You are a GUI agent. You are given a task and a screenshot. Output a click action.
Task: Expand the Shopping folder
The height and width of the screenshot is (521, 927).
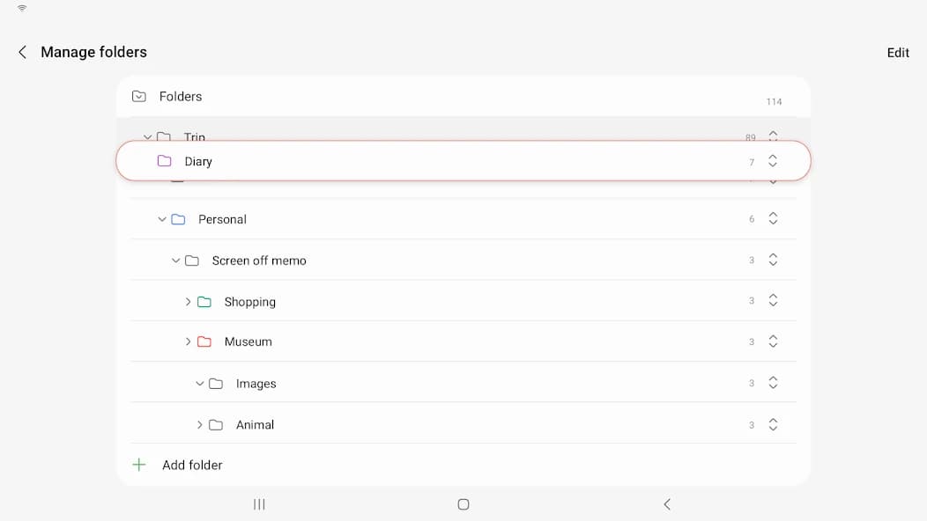(x=189, y=301)
